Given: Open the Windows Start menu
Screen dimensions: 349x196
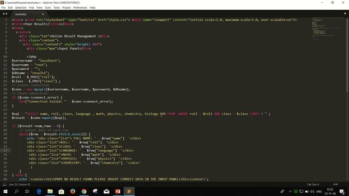Looking at the screenshot, I should [x=5, y=191].
